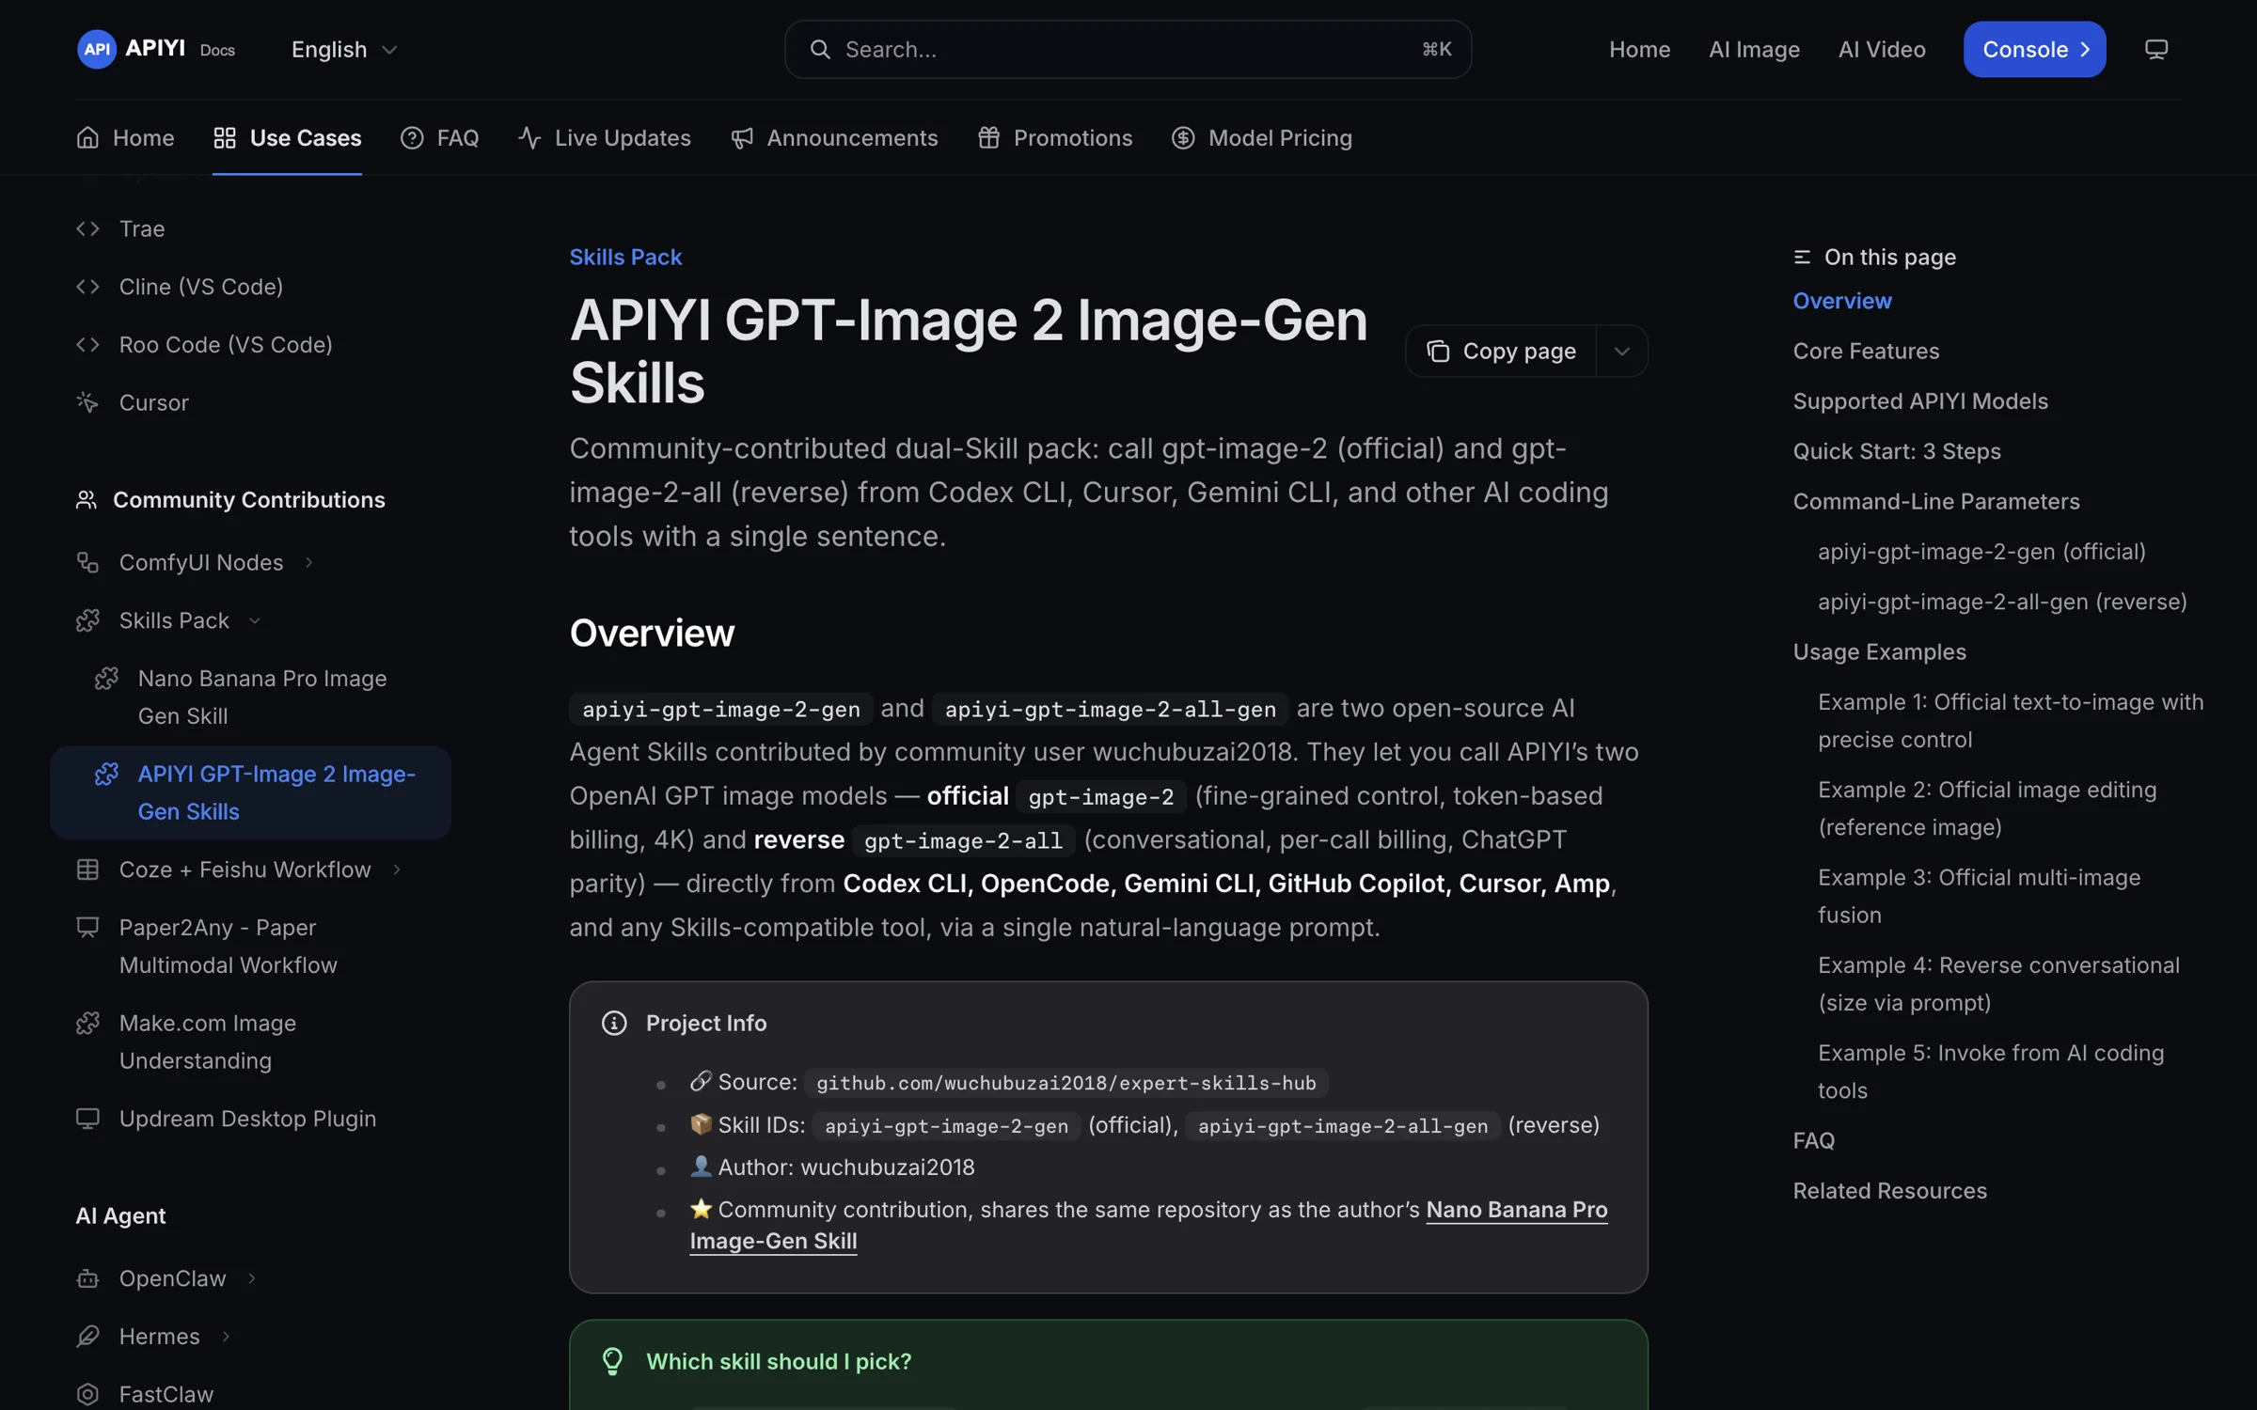Screen dimensions: 2257x1410
Task: Click the Make.com Image Understanding icon
Action: point(87,1023)
